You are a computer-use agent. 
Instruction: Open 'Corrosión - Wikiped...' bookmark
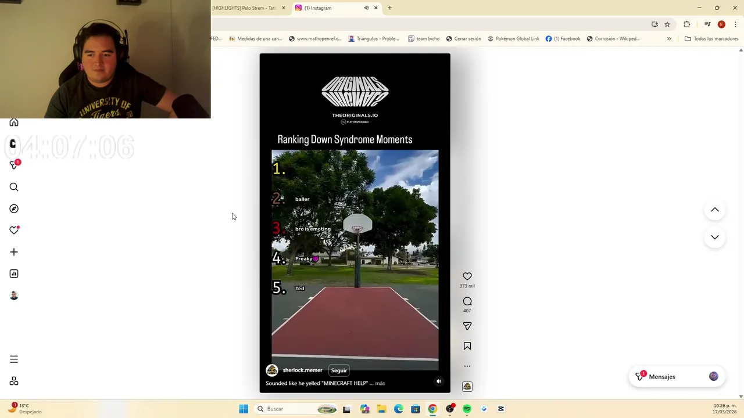tap(613, 39)
